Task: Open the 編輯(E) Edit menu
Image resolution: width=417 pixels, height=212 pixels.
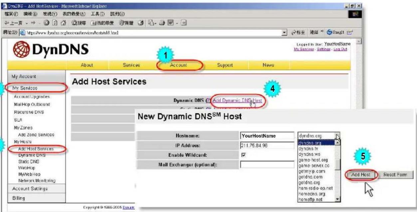Action: (x=30, y=14)
